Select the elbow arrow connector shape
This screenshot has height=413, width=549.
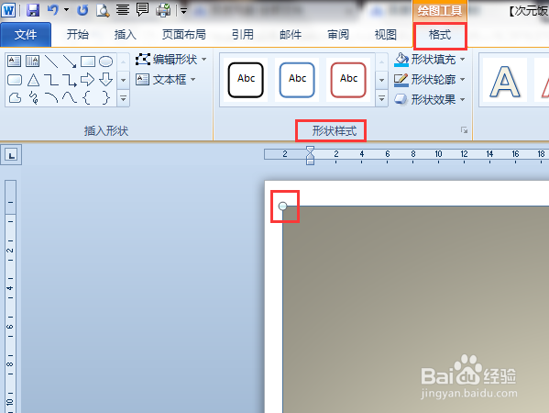(x=70, y=80)
